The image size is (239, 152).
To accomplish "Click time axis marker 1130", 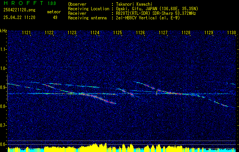I will coord(231,33).
